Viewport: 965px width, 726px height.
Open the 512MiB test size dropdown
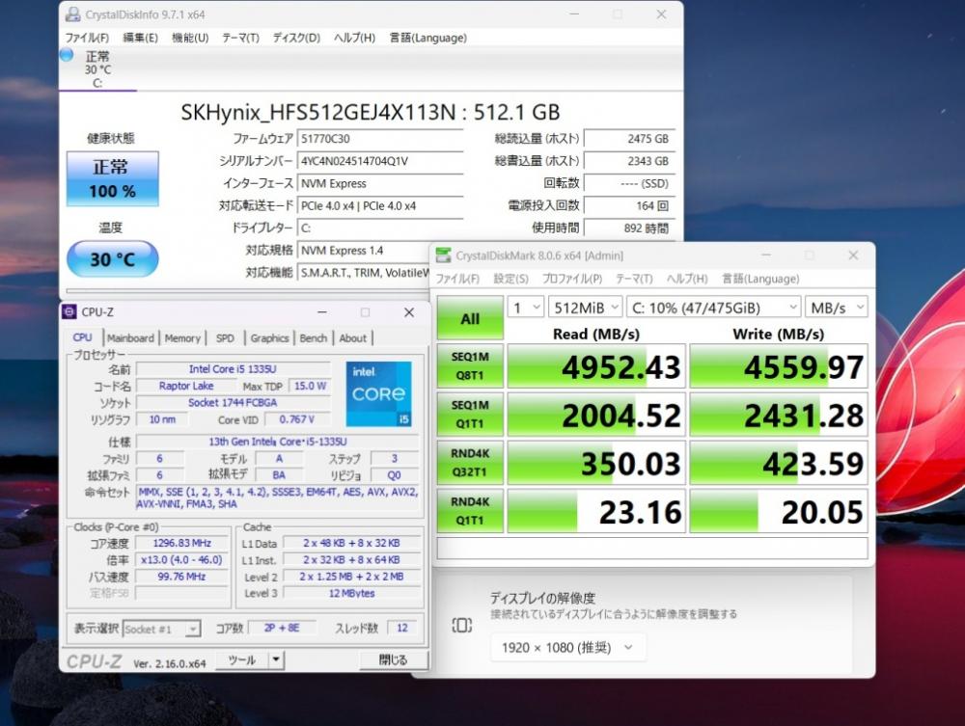tap(584, 307)
